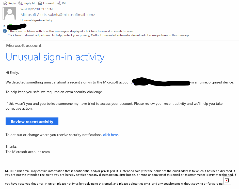Click the Forward envelope icon
The image size is (239, 189).
tap(40, 3)
